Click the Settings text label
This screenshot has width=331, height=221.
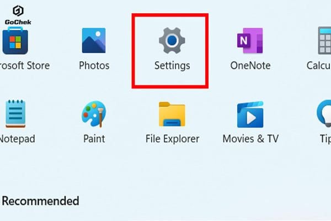click(x=172, y=66)
